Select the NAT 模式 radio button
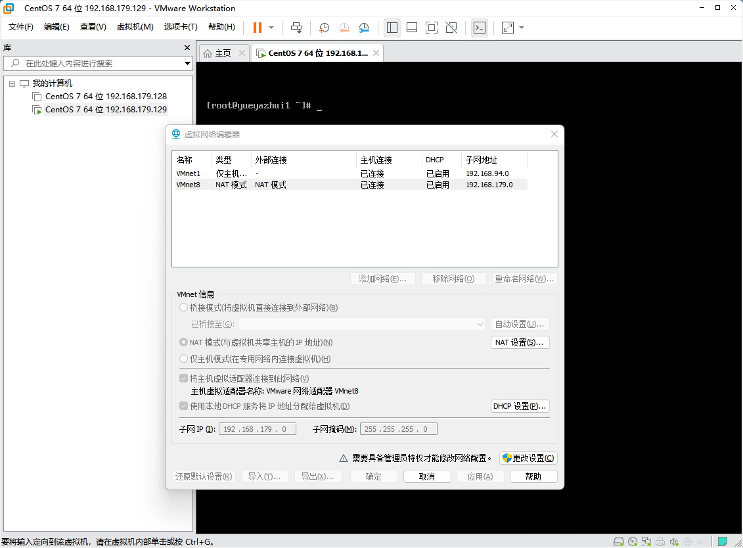This screenshot has height=548, width=743. tap(183, 342)
